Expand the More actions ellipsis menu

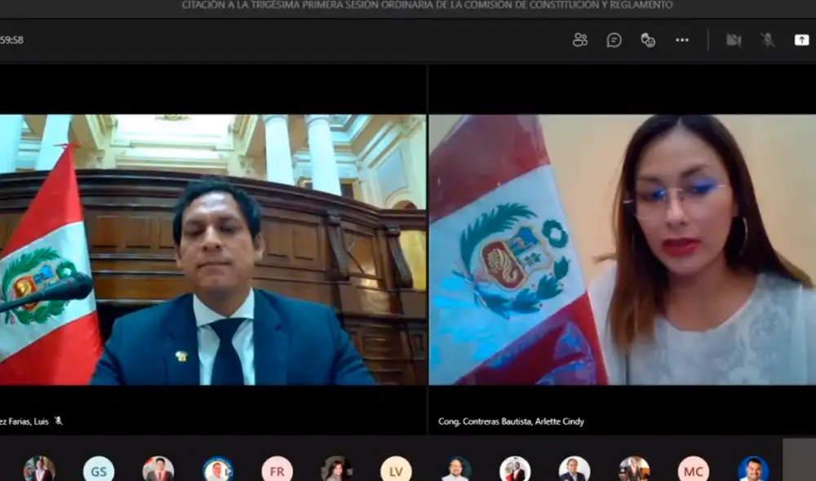682,40
